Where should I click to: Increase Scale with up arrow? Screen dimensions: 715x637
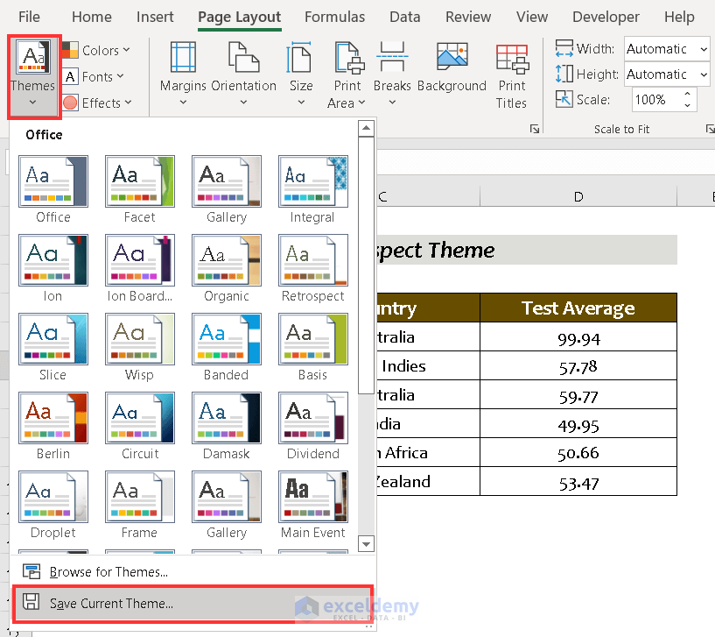pyautogui.click(x=687, y=94)
